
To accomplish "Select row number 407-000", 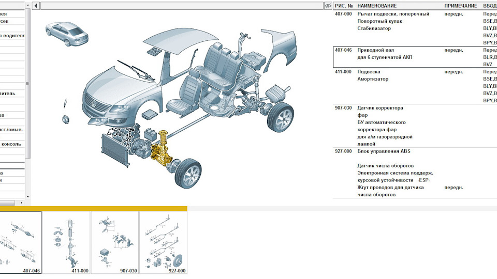I will [x=343, y=14].
